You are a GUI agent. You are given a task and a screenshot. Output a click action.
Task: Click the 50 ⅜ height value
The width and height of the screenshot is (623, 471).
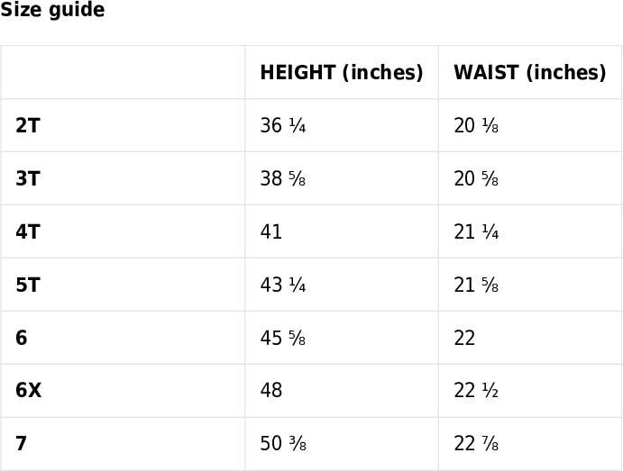pos(283,444)
